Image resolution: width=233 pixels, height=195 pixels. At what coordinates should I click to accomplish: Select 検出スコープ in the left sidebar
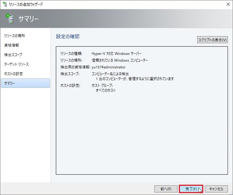[13, 55]
